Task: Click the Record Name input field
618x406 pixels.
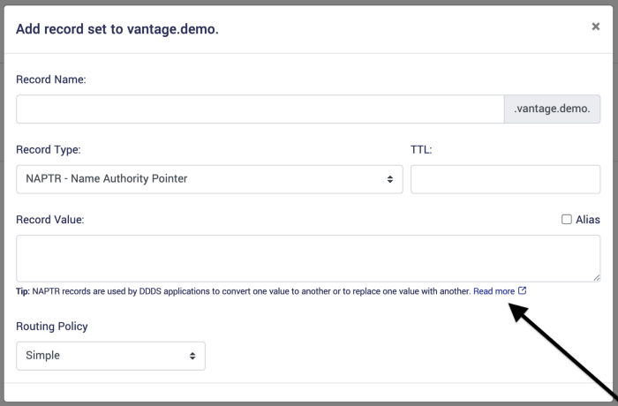Action: click(x=259, y=109)
